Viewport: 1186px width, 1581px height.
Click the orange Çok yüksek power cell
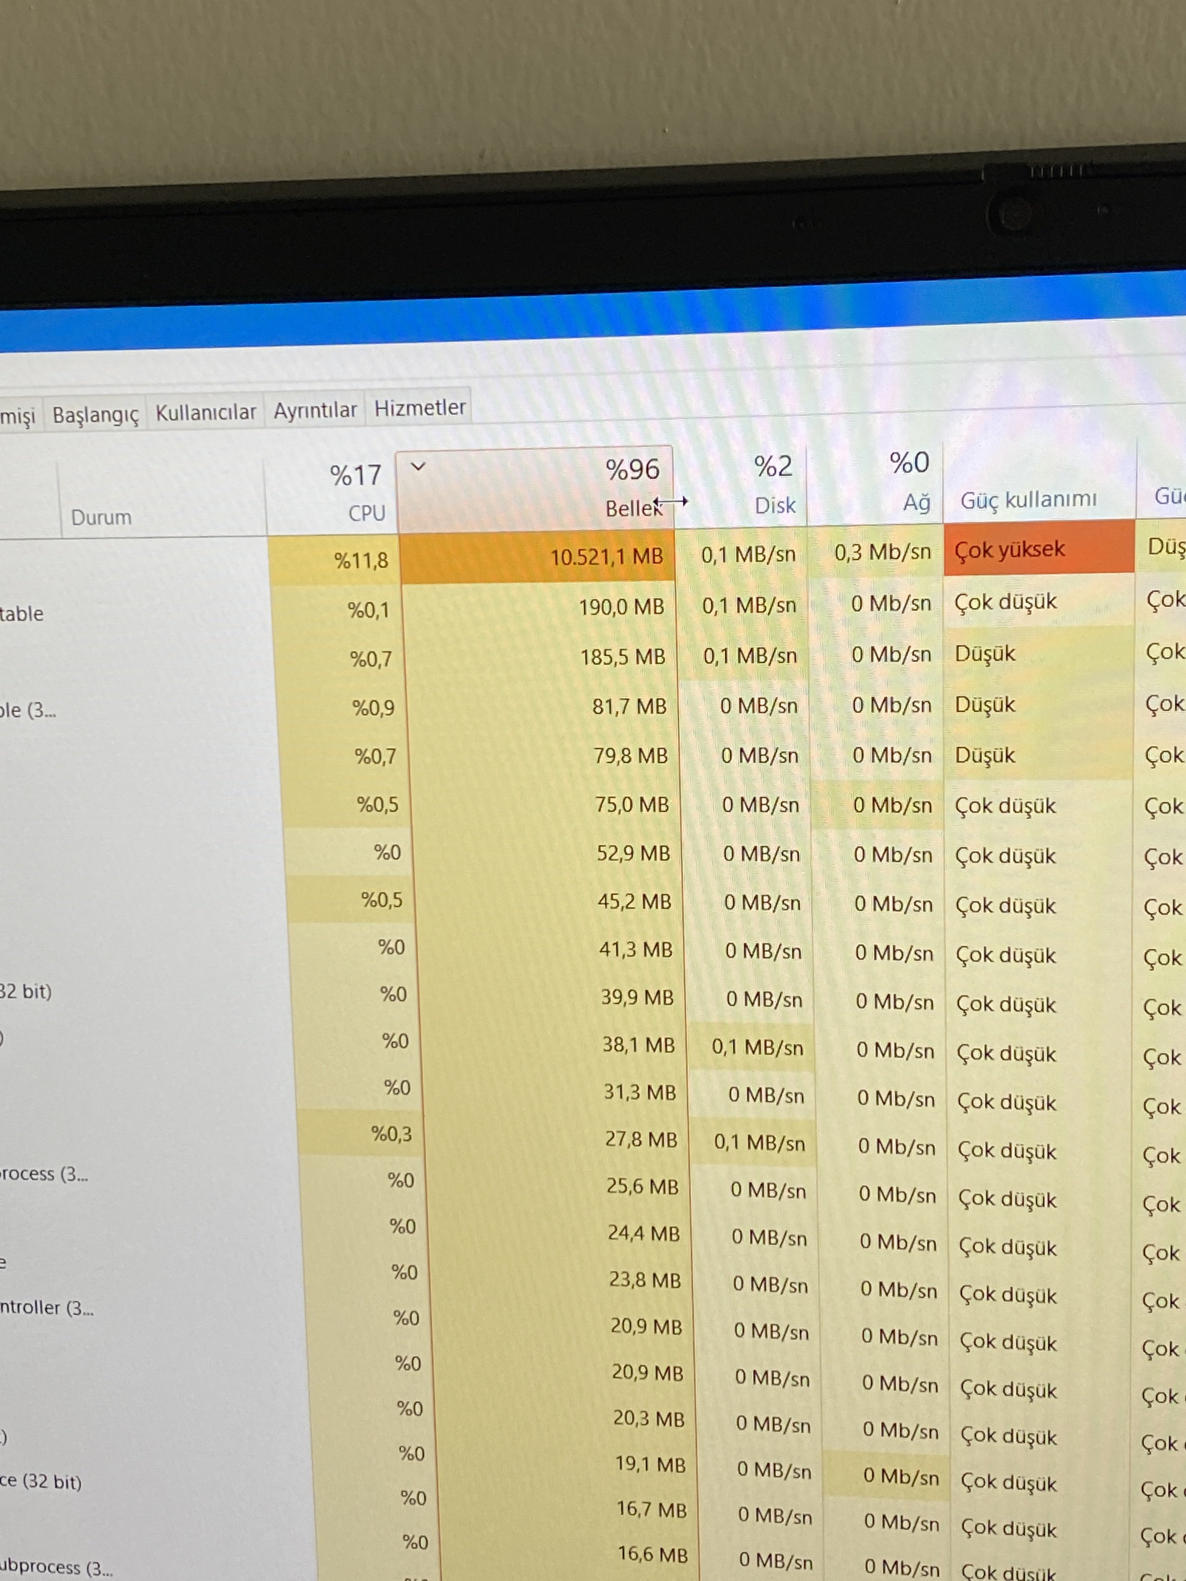[x=1010, y=549]
